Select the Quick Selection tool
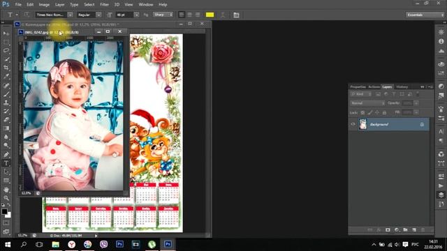 [x=6, y=59]
